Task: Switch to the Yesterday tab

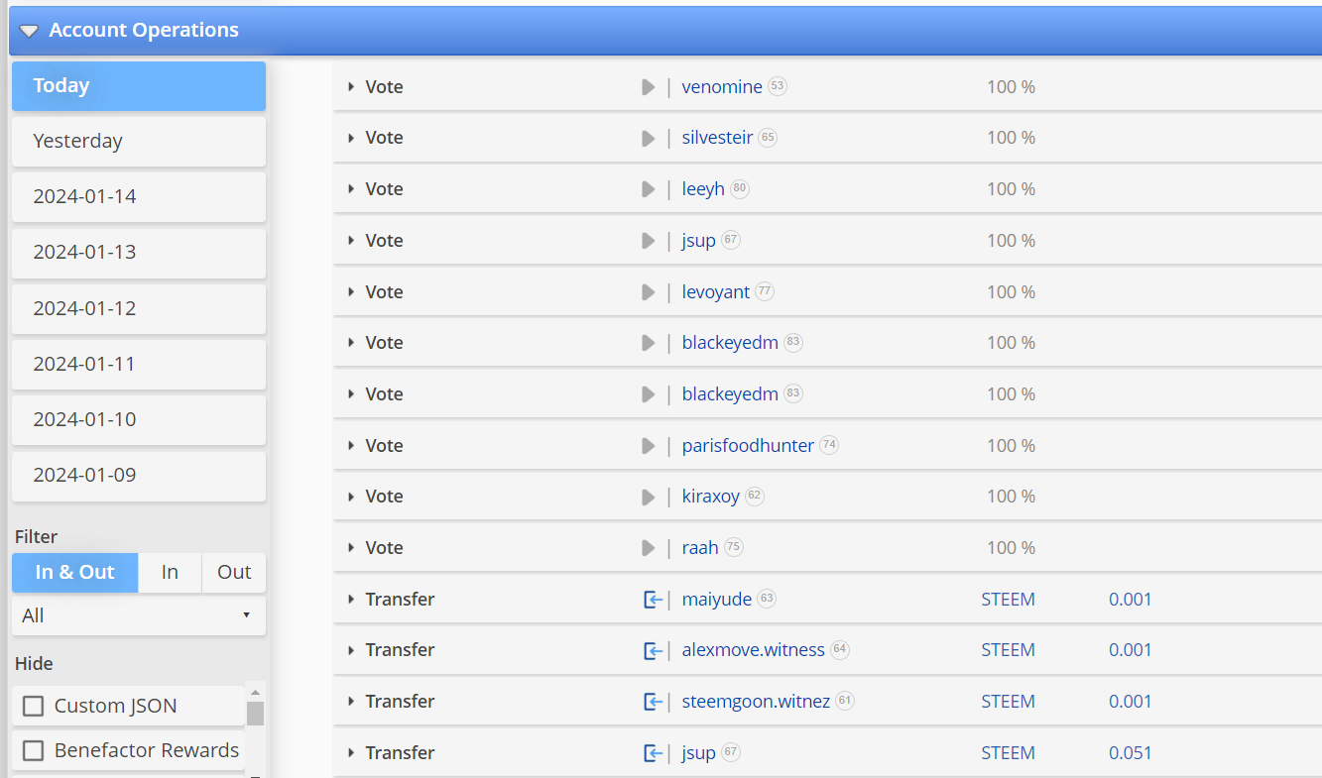Action: 139,142
